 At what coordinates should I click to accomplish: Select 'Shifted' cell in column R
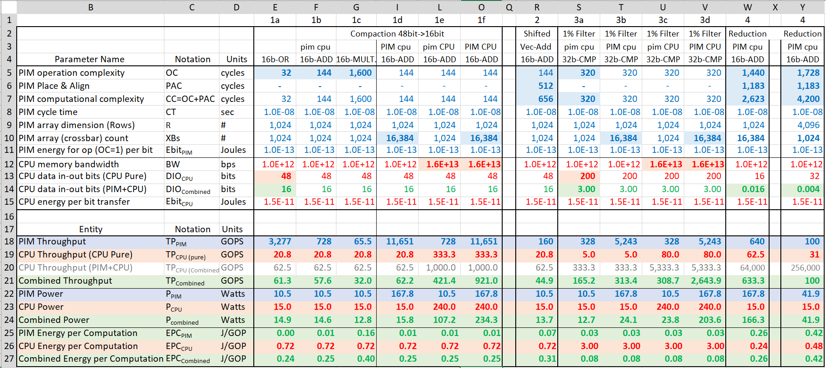537,34
